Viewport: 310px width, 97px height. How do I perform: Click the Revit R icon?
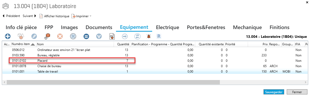pos(159,37)
